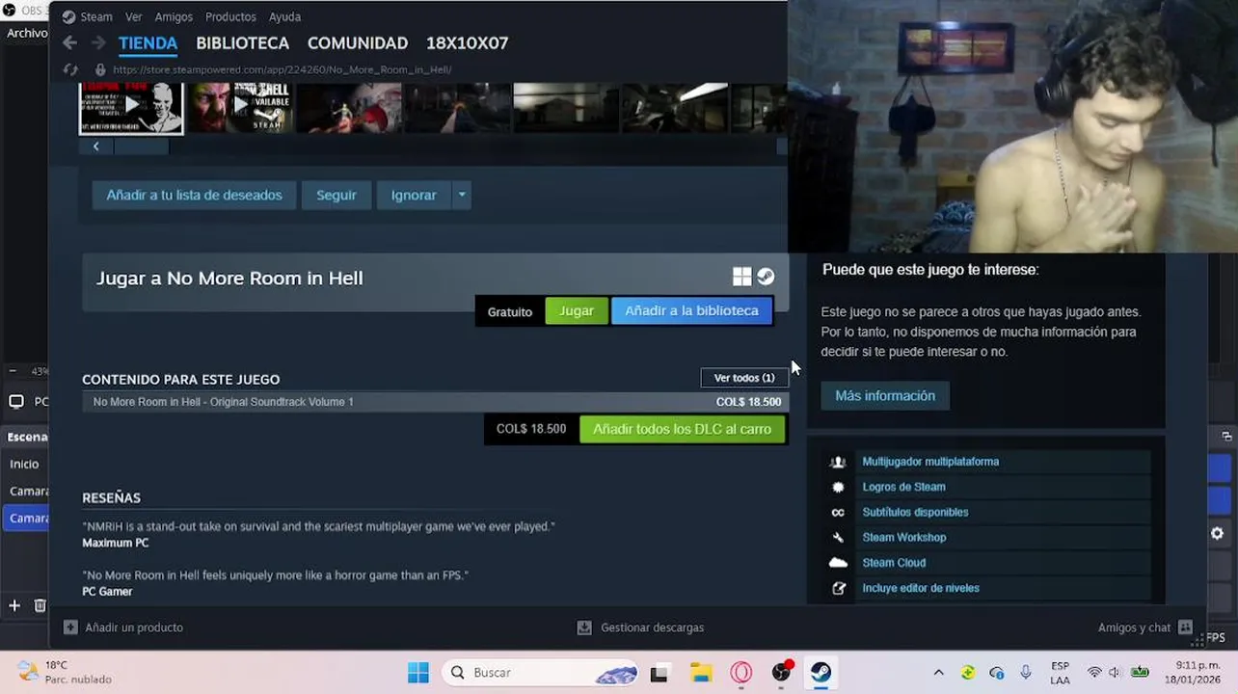Click the Steam Cloud icon
This screenshot has height=694, width=1238.
[838, 563]
